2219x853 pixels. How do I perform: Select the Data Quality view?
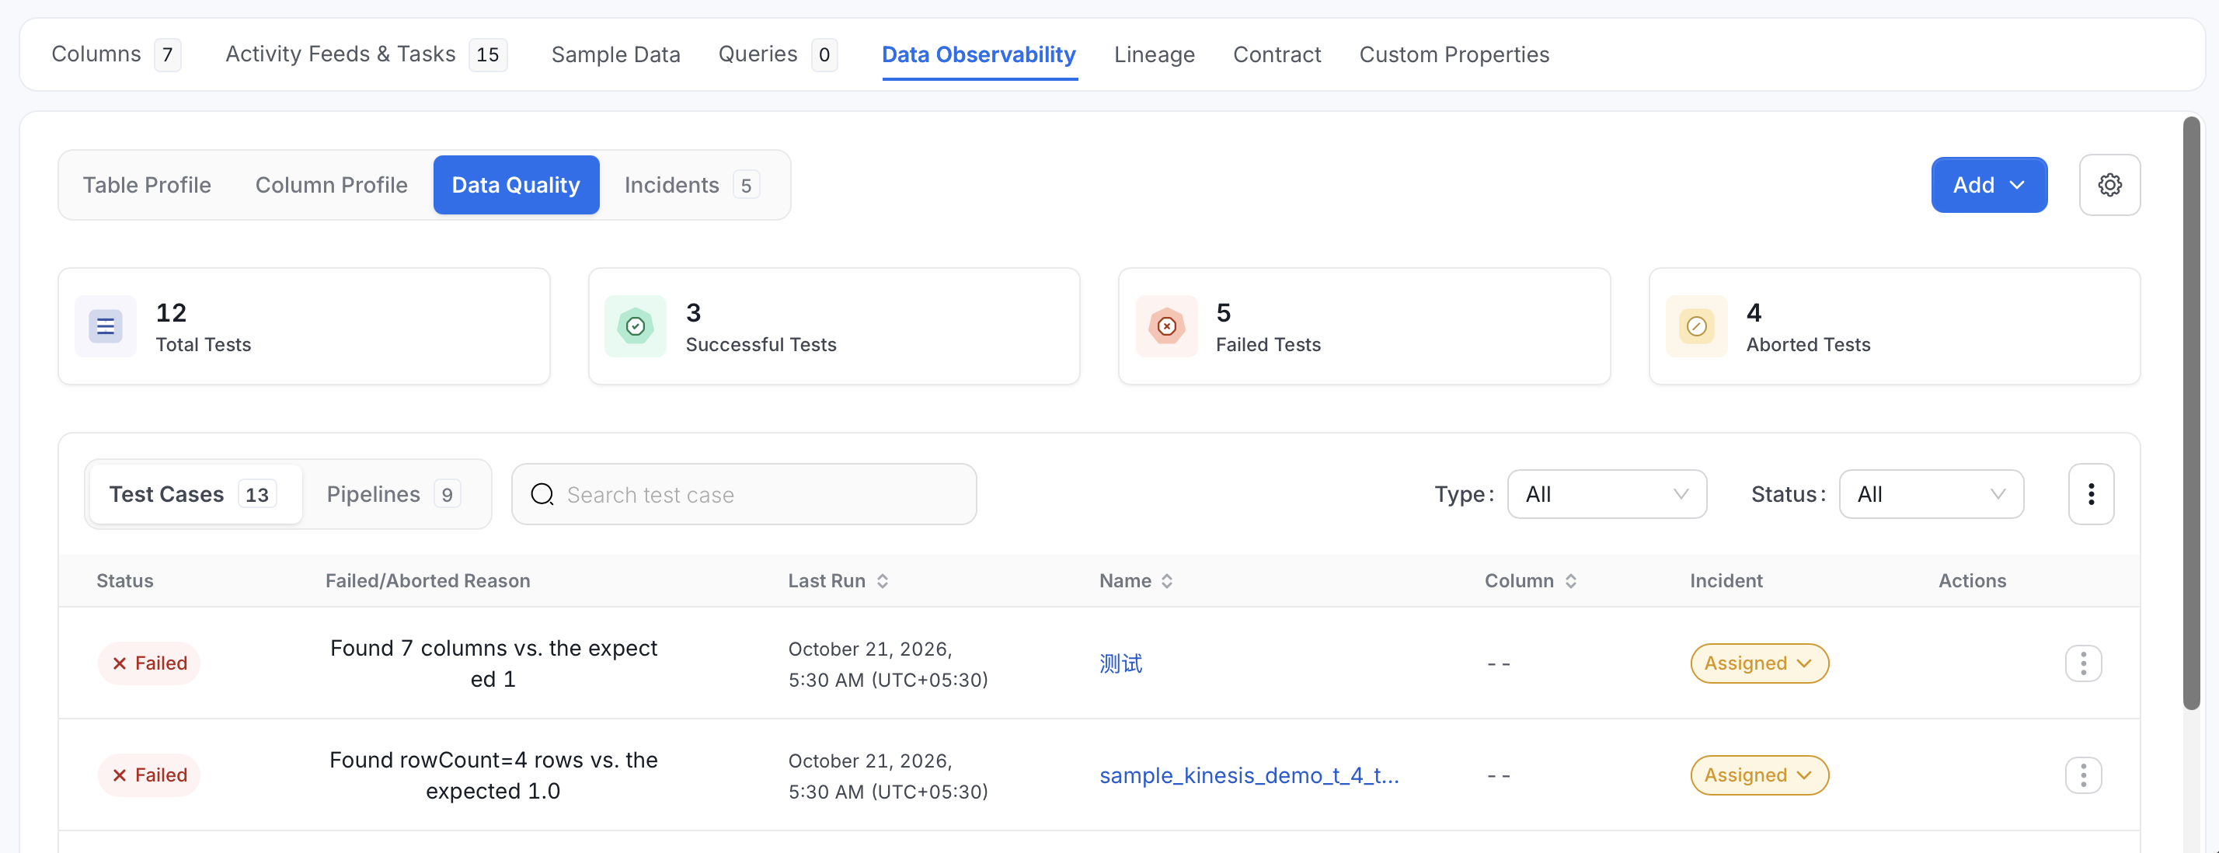point(515,184)
